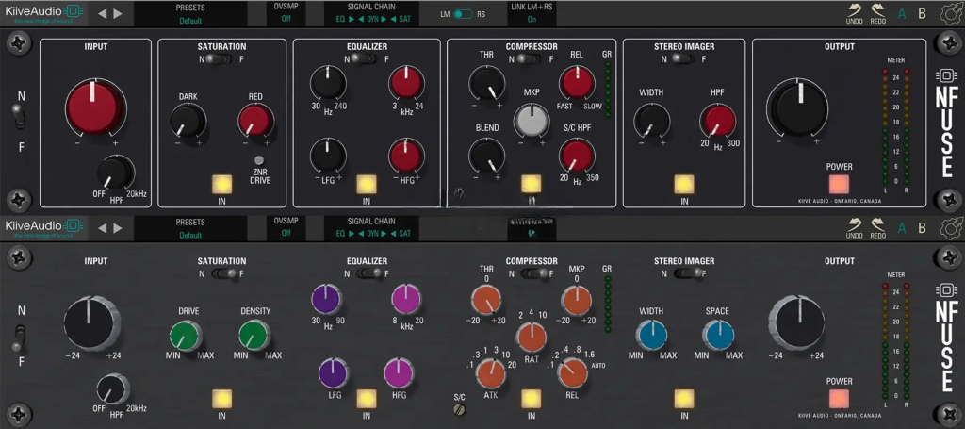The image size is (965, 429).
Task: Click the purple LFG knob in the lower Equalizer
Action: point(334,373)
